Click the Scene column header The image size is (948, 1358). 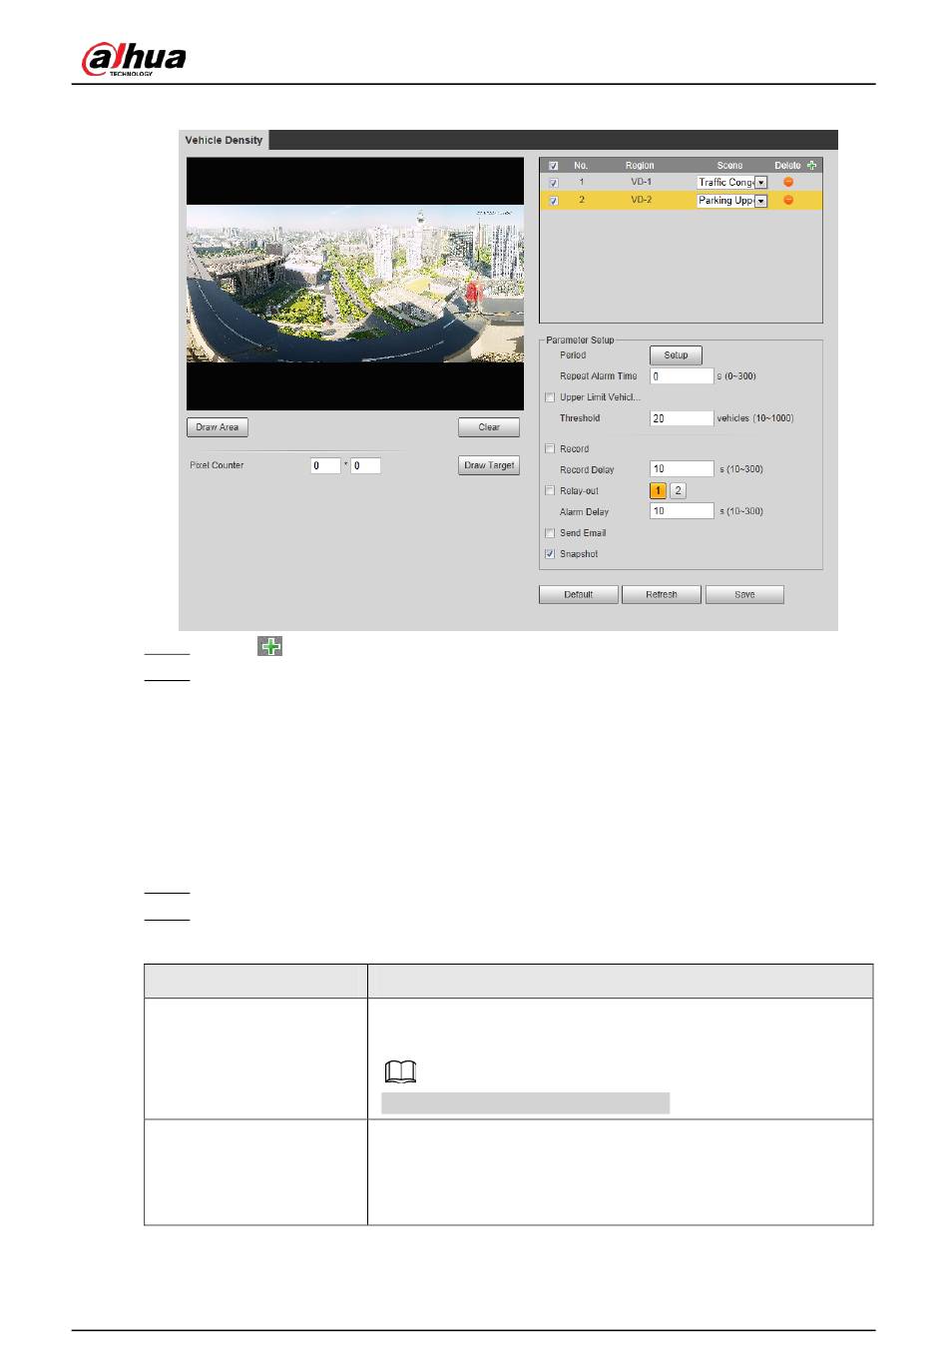pyautogui.click(x=729, y=166)
